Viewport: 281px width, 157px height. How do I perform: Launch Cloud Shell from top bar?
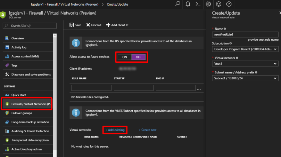pyautogui.click(x=198, y=4)
